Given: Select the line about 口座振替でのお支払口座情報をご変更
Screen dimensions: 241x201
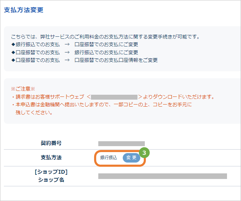Looking at the screenshot, I should pyautogui.click(x=85, y=60).
